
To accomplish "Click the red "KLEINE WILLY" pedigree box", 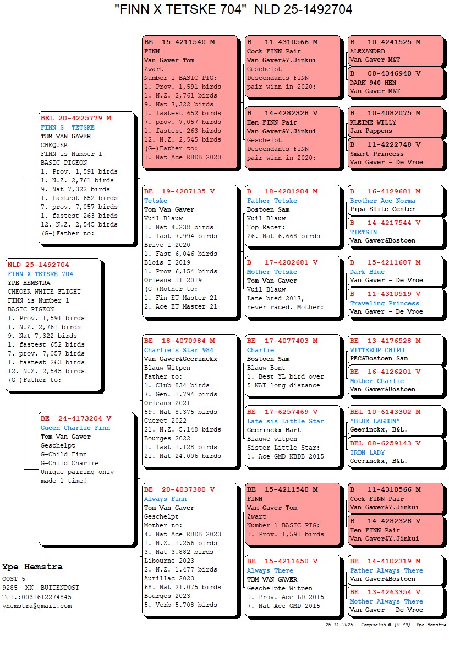I will (395, 122).
